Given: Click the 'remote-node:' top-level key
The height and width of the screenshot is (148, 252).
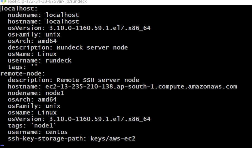Looking at the screenshot, I should 23,73.
